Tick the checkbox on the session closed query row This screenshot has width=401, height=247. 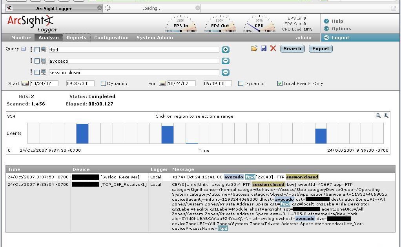[37, 73]
